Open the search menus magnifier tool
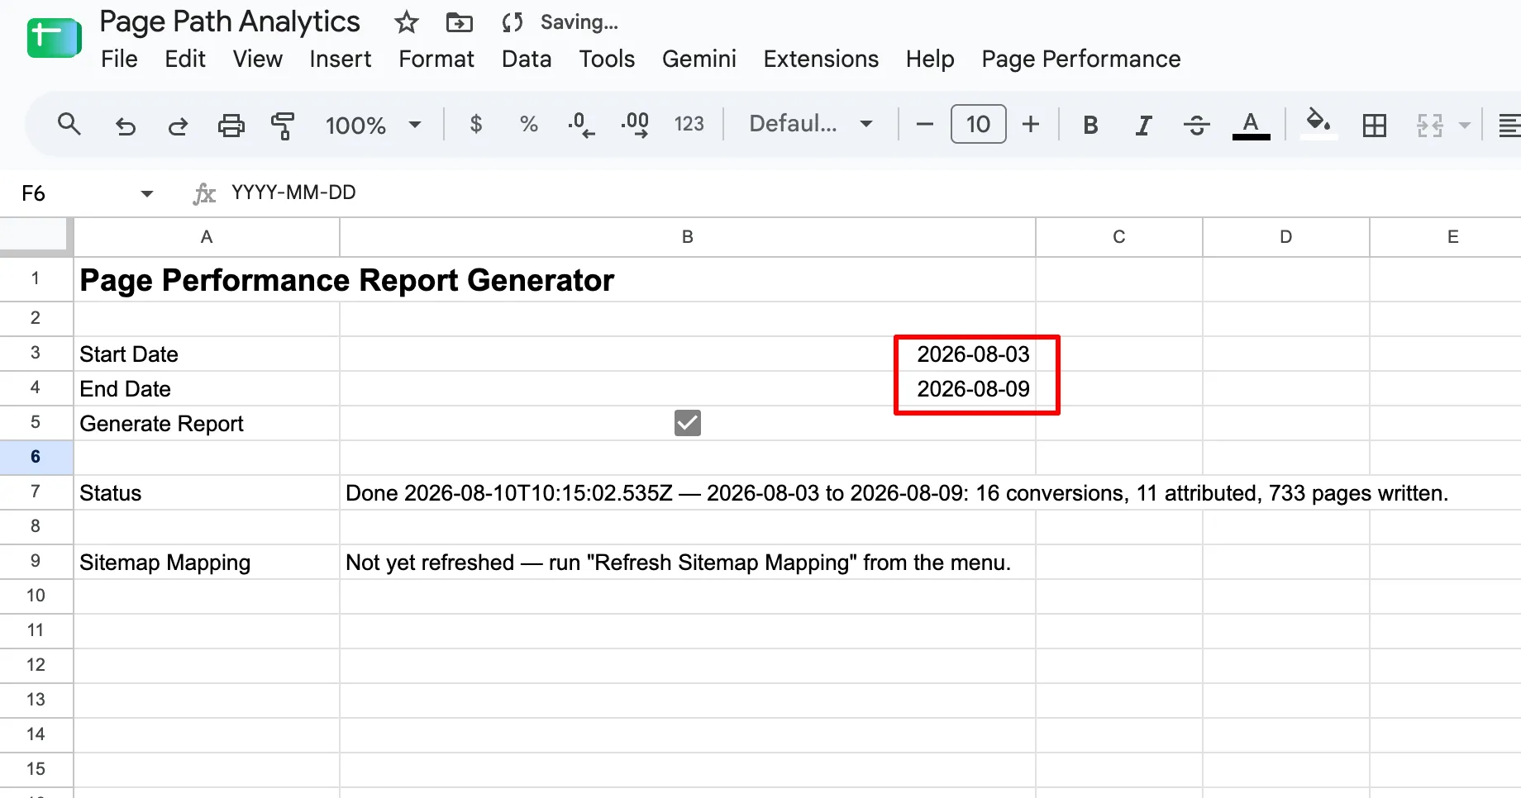Screen dimensions: 1521x798 coord(69,125)
